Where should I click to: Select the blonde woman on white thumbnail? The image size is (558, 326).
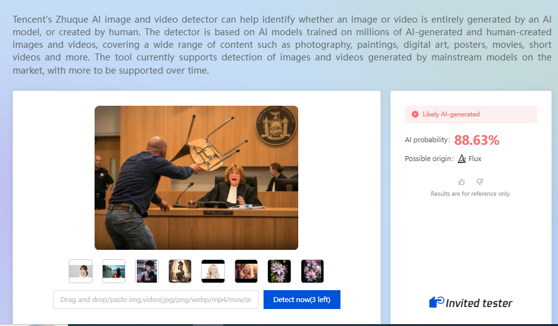point(213,271)
